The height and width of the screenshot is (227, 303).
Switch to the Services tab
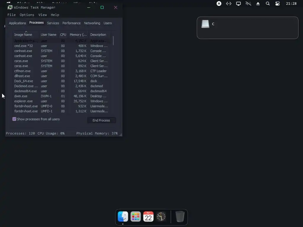[53, 23]
